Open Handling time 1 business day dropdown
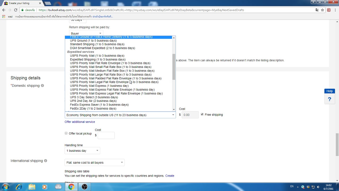Image resolution: width=339 pixels, height=191 pixels. (x=82, y=151)
